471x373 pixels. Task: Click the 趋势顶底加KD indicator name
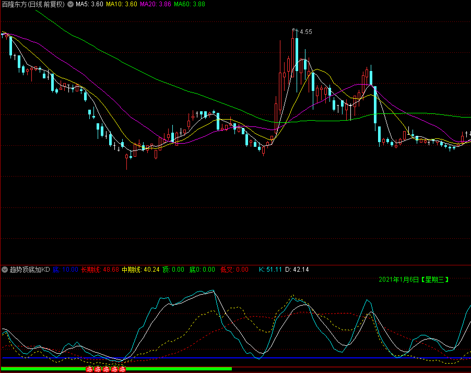30,270
